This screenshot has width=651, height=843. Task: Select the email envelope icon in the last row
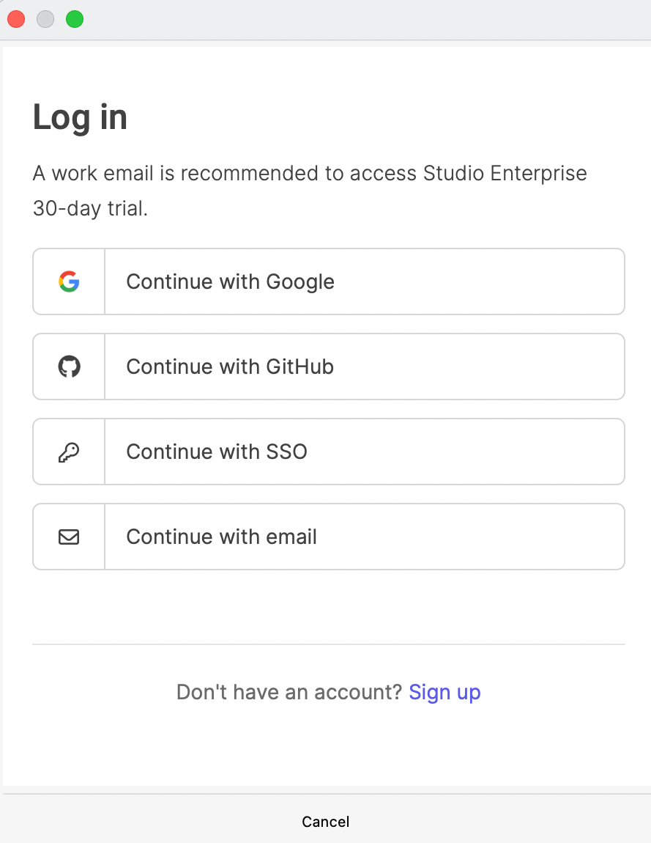pyautogui.click(x=68, y=537)
